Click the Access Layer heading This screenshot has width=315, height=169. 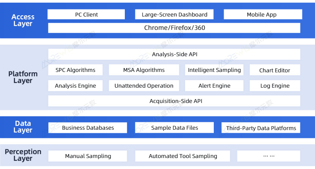(23, 20)
